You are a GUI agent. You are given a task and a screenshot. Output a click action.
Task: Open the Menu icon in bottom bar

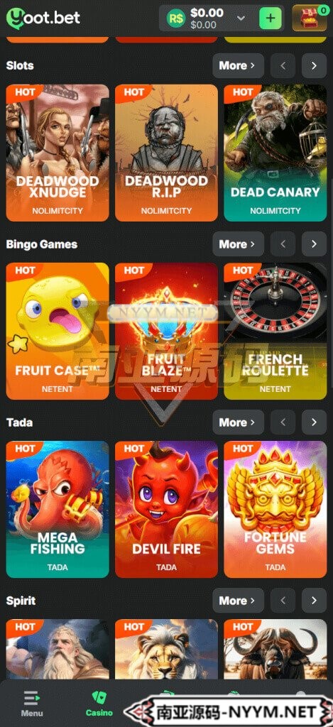click(32, 704)
